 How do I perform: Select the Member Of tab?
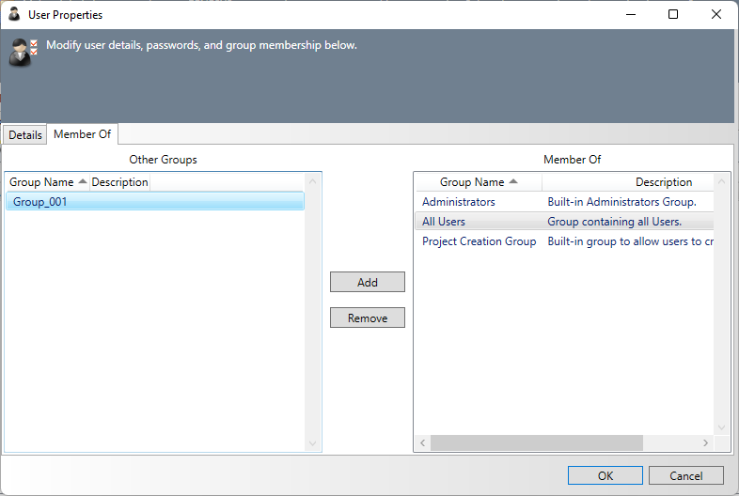click(82, 134)
